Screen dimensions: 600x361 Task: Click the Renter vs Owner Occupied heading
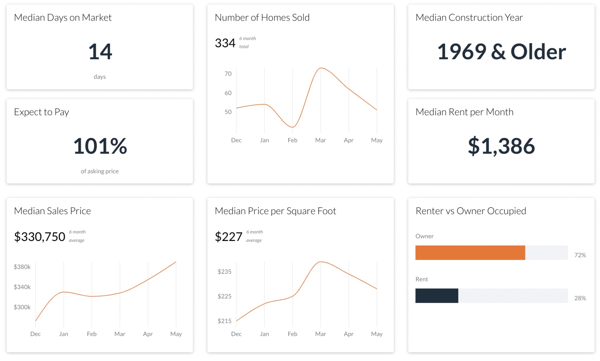pyautogui.click(x=471, y=211)
